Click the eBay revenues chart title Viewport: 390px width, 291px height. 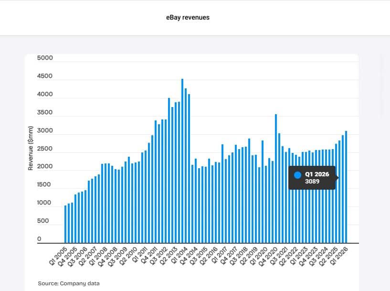click(x=188, y=17)
